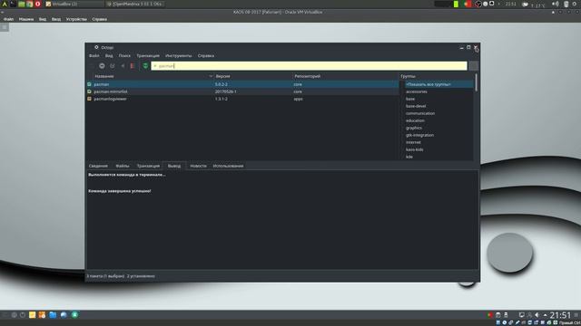Select the kaos-kids group

[415, 149]
